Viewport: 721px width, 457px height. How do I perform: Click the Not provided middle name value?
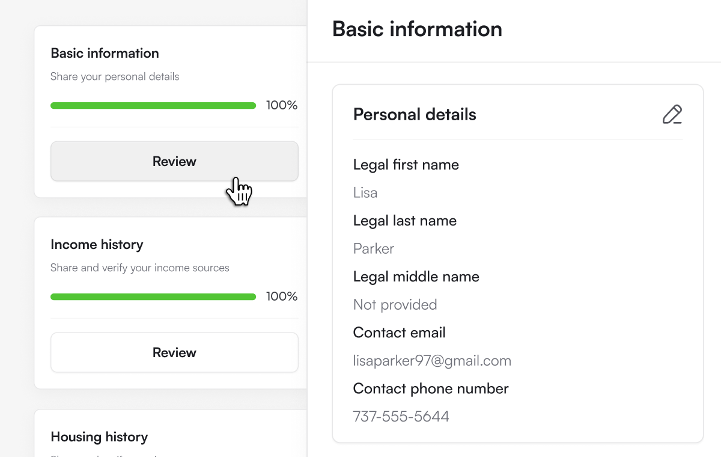(x=395, y=305)
